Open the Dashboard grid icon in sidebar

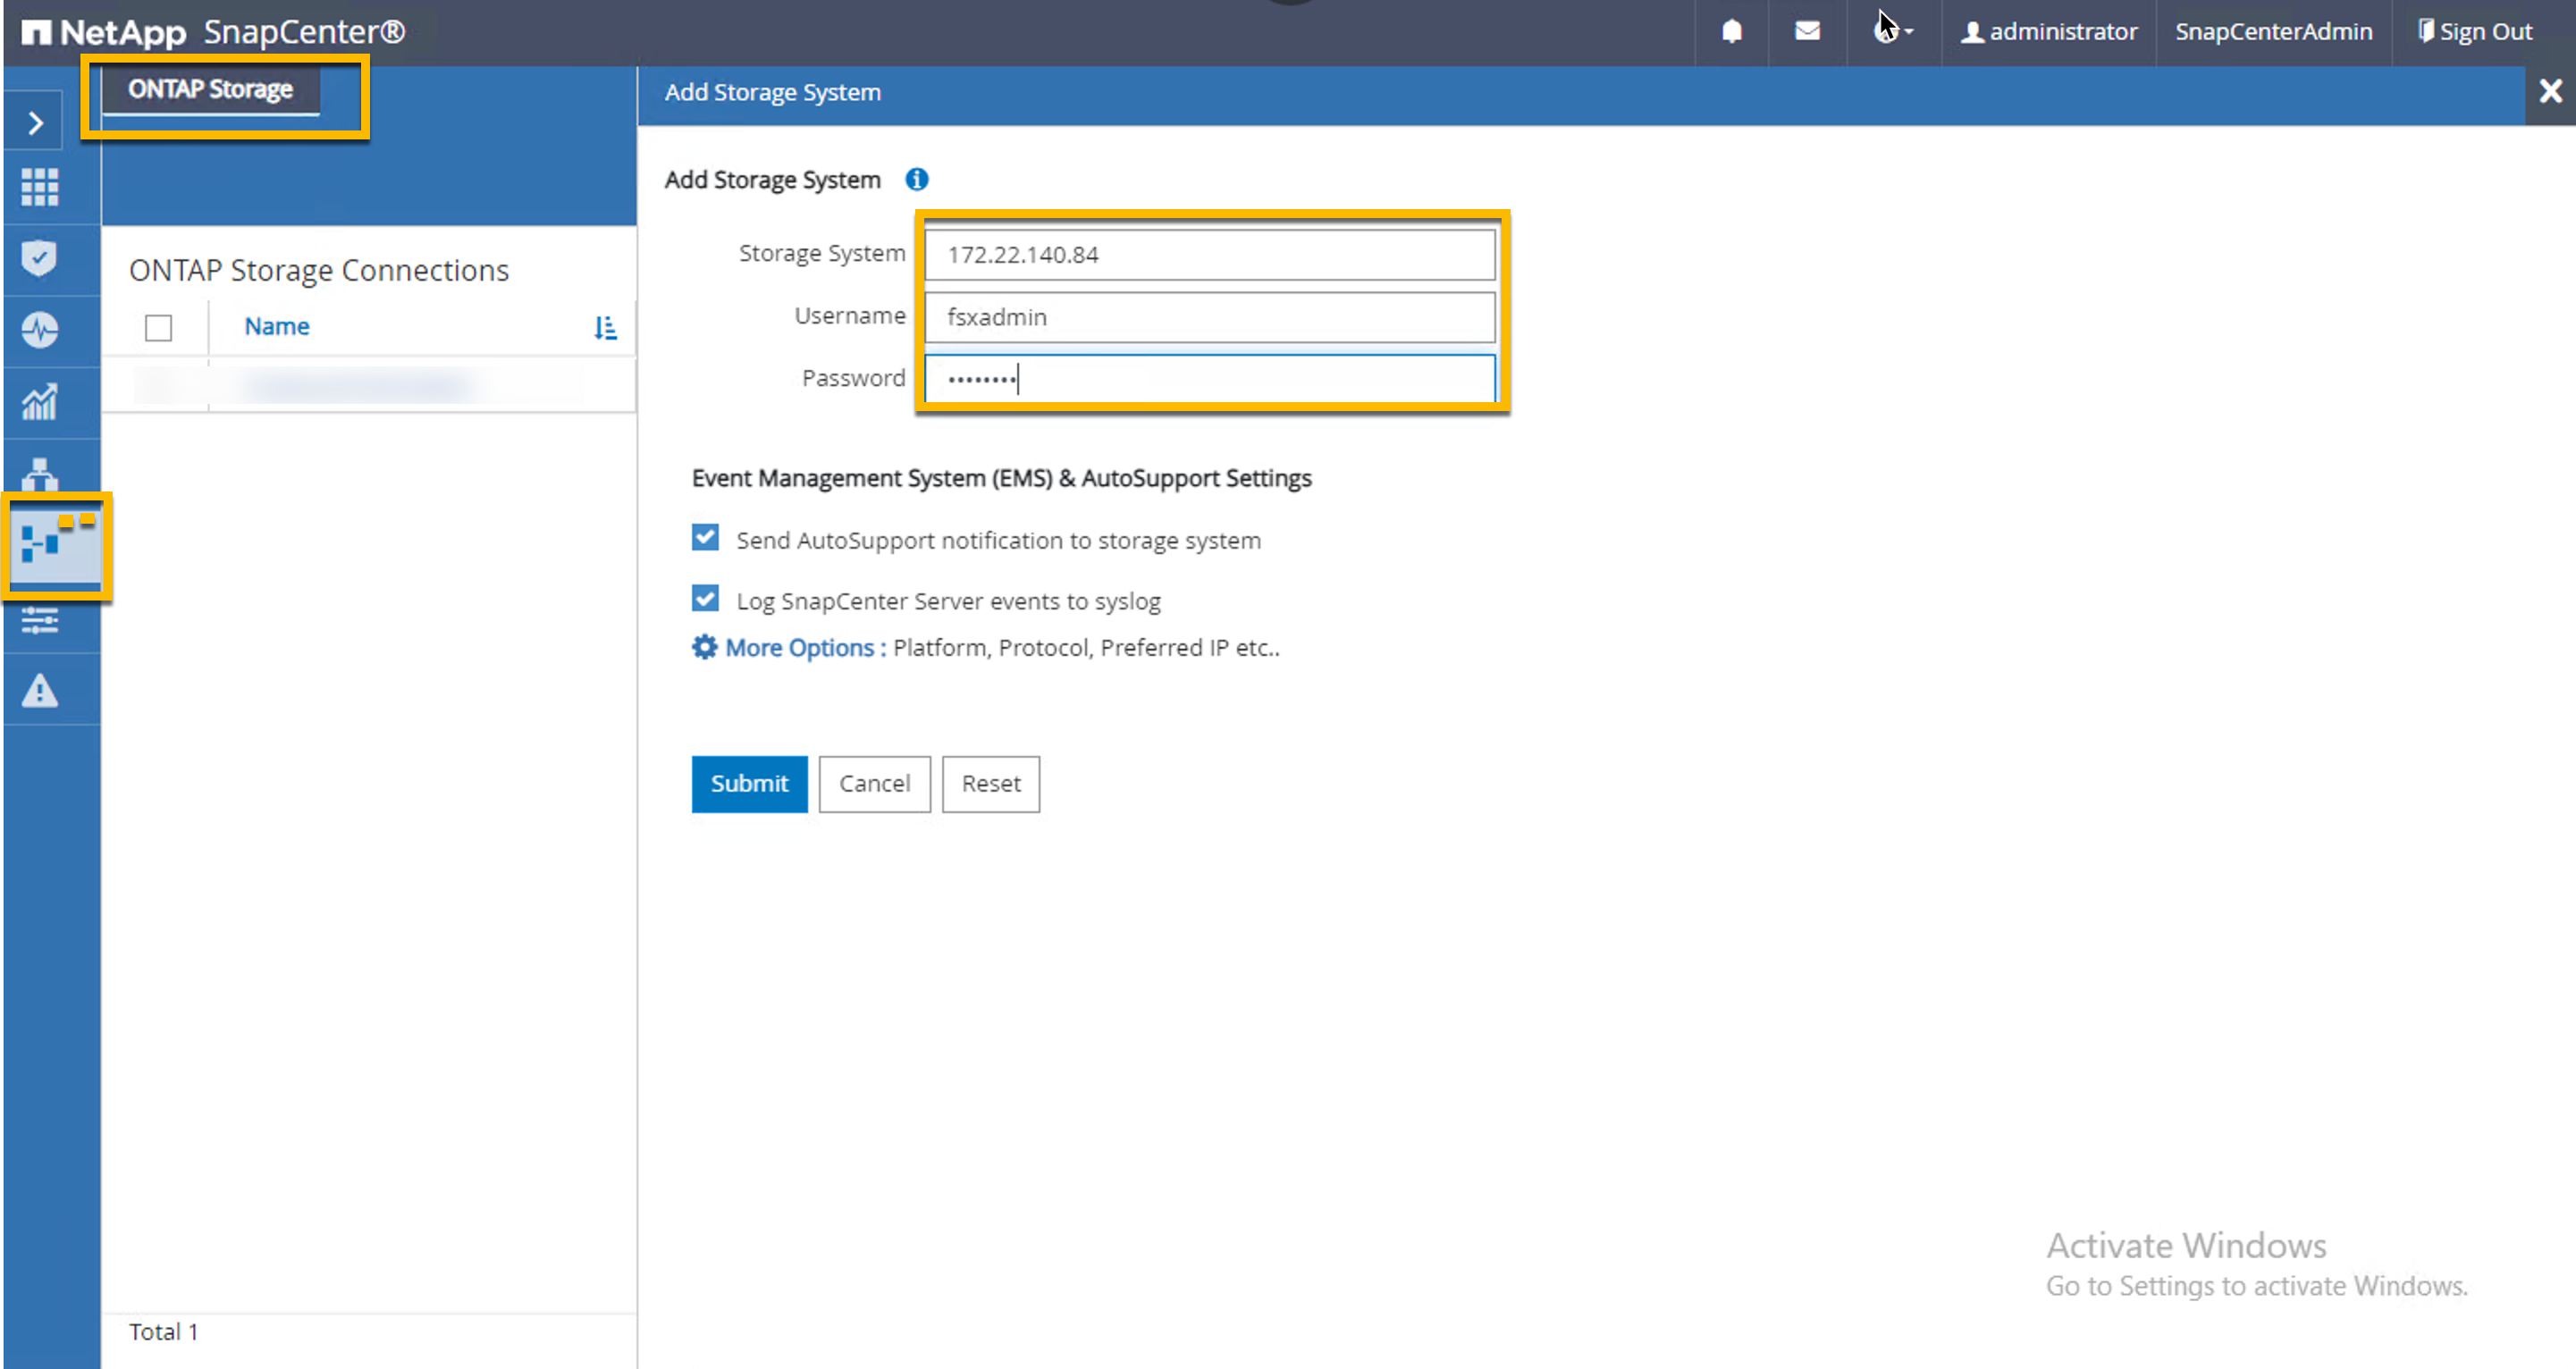40,187
